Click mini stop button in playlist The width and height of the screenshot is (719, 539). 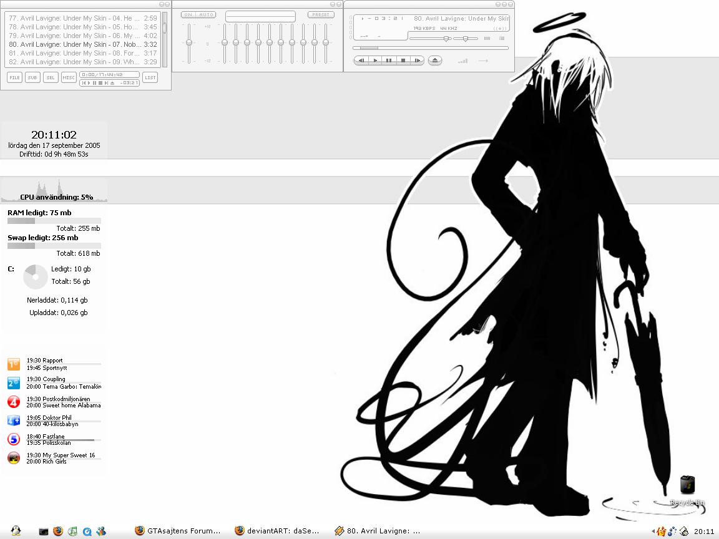[x=100, y=83]
